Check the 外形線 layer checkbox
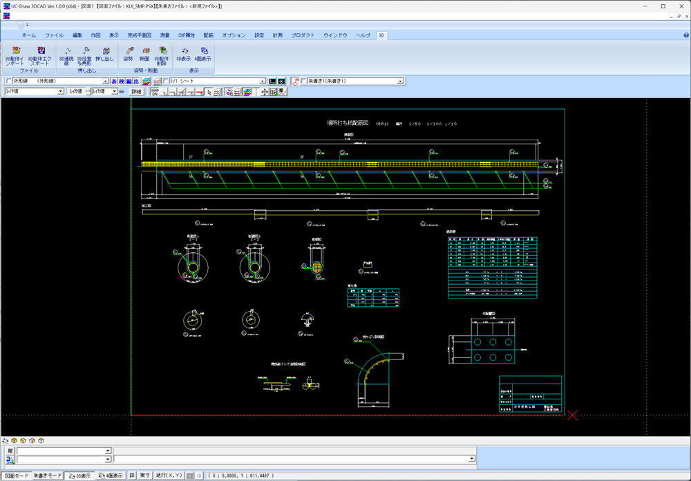 click(x=8, y=81)
